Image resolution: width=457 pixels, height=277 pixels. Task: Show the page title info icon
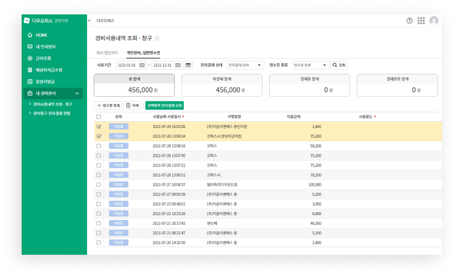coord(157,38)
